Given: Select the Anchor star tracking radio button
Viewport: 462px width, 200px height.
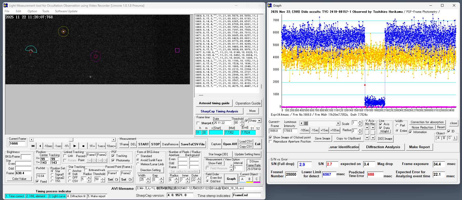Looking at the screenshot, I should pos(70,171).
